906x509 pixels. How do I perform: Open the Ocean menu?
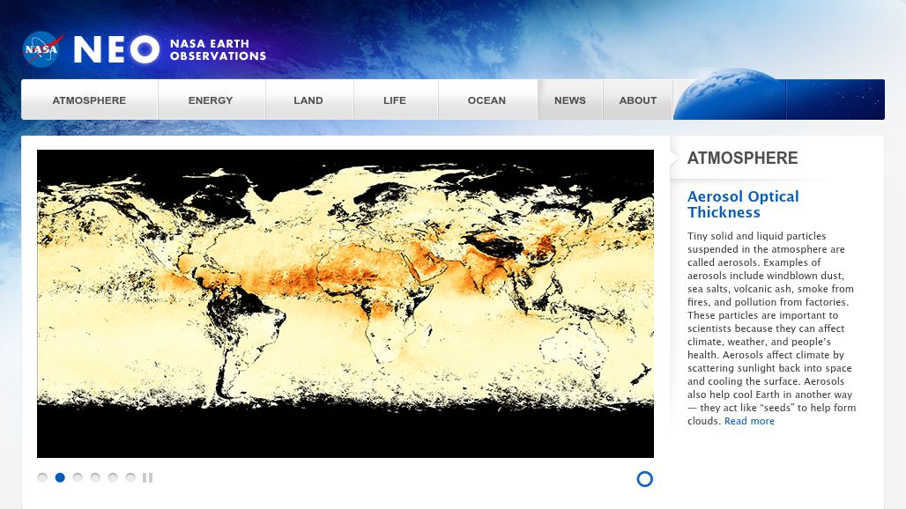pos(486,100)
